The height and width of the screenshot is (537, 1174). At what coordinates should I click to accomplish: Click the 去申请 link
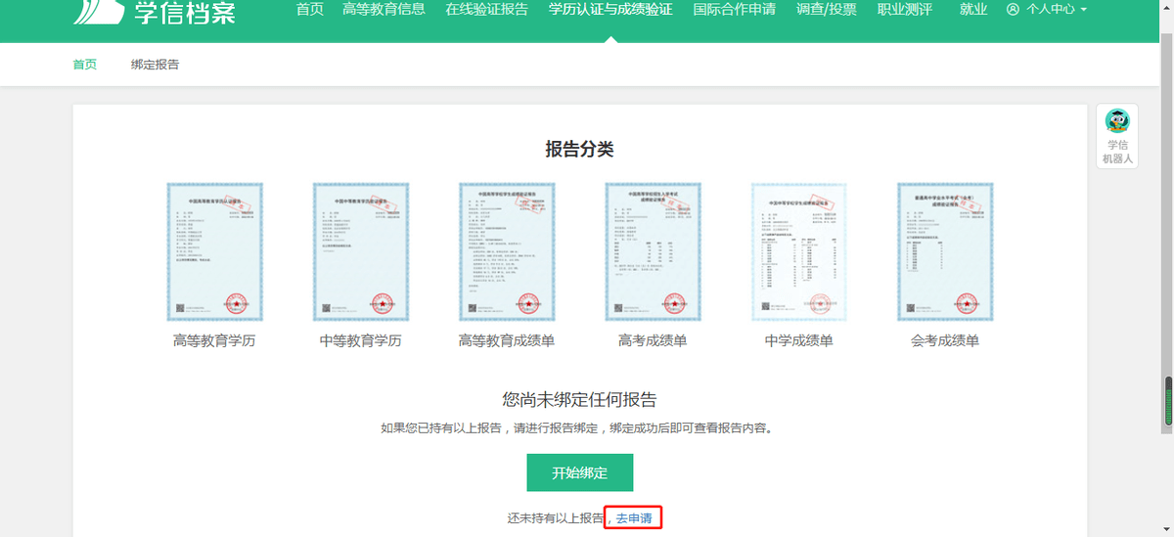pos(633,517)
